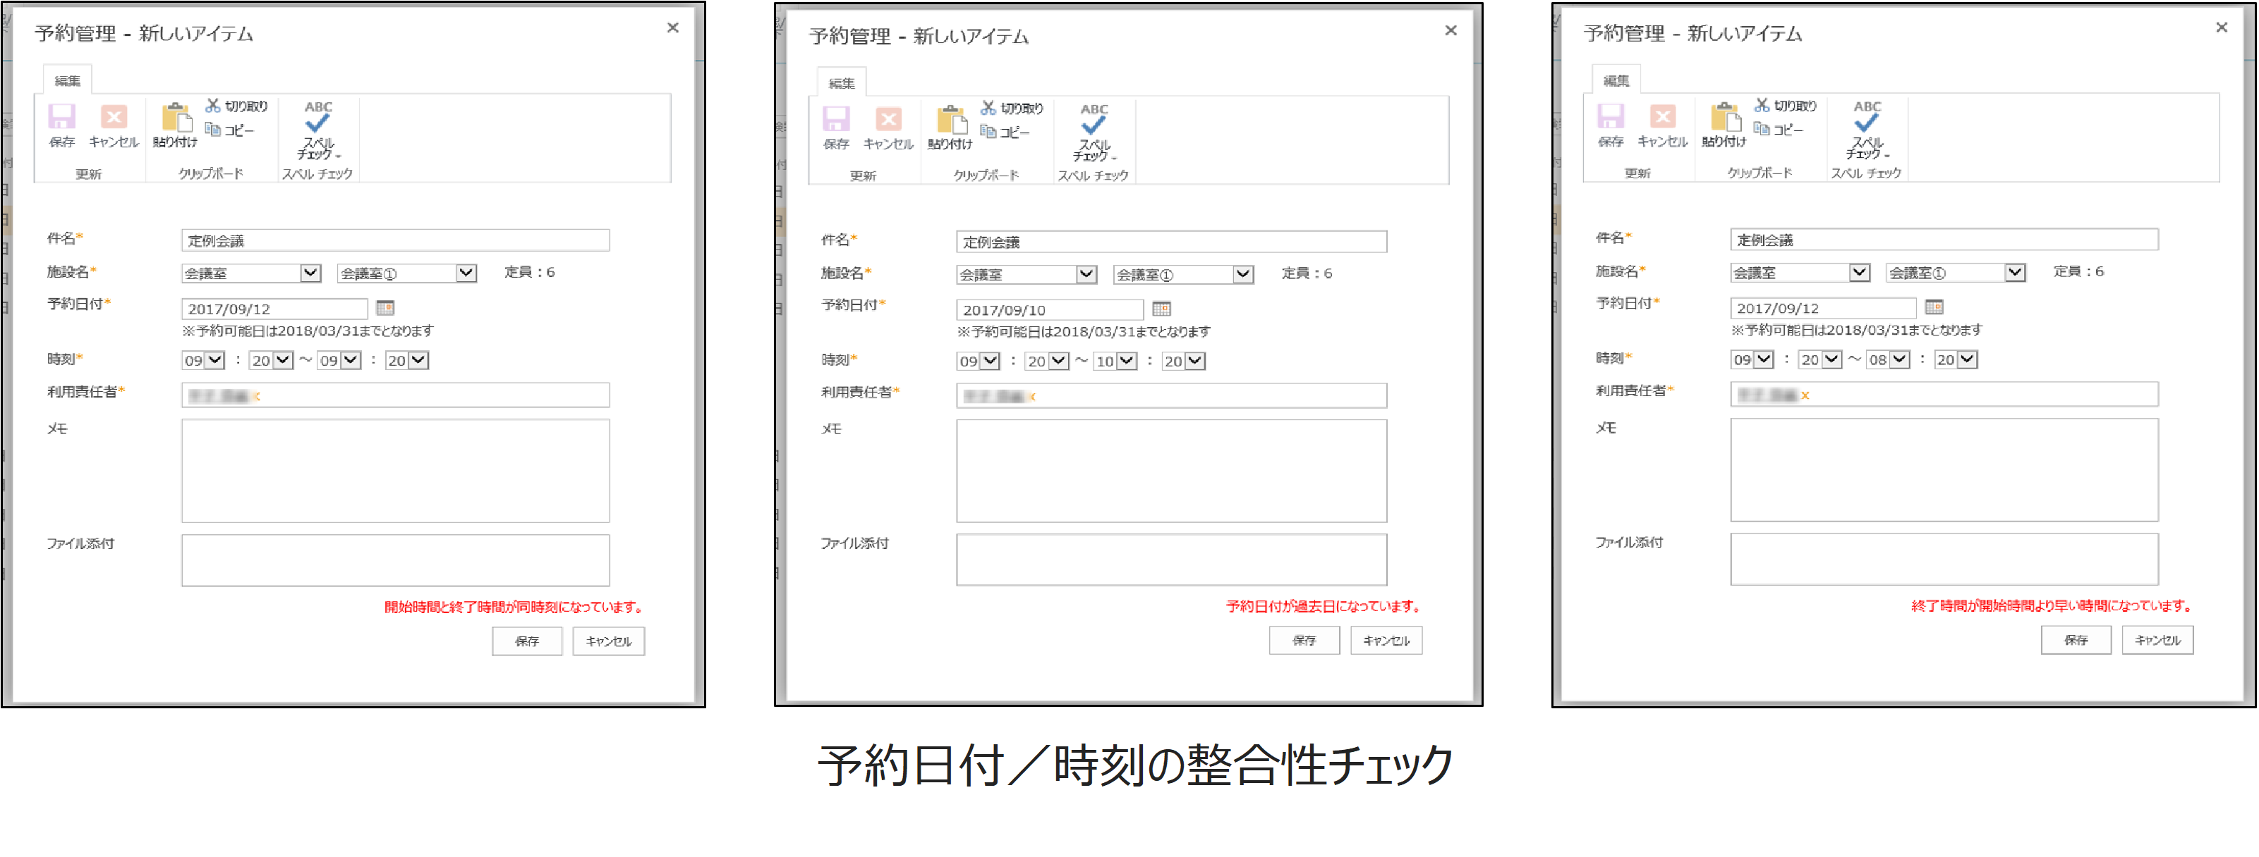Click 貼り付け paste icon in past-date error dialog
The width and height of the screenshot is (2259, 857).
click(x=950, y=128)
